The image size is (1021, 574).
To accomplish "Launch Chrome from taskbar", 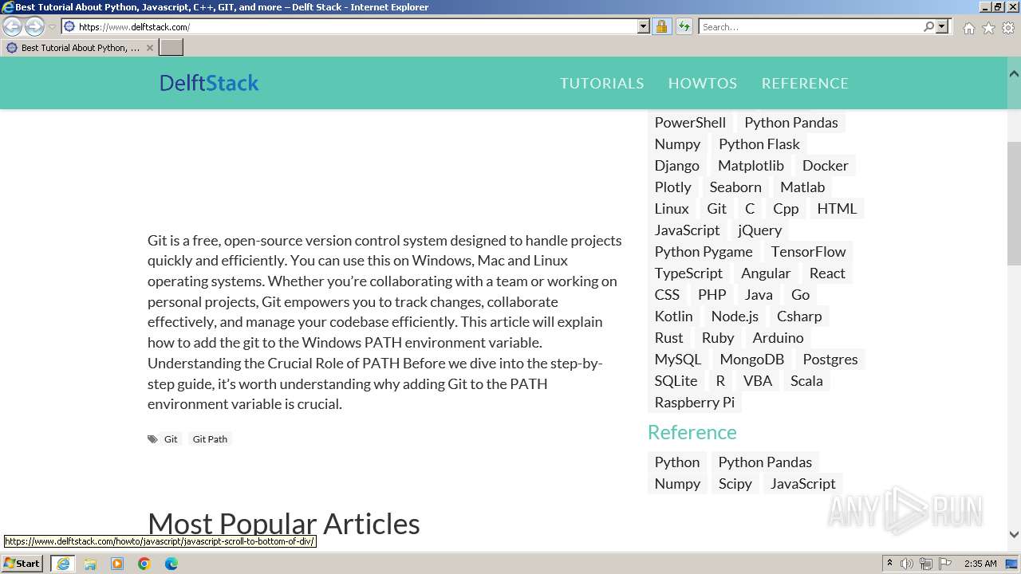I will click(x=144, y=564).
